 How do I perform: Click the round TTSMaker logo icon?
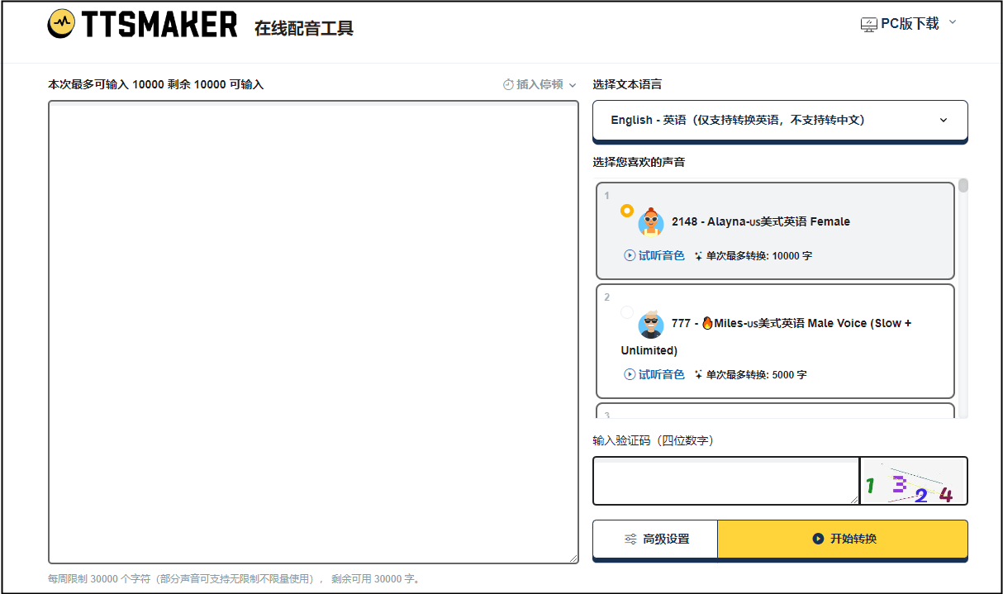pos(61,25)
